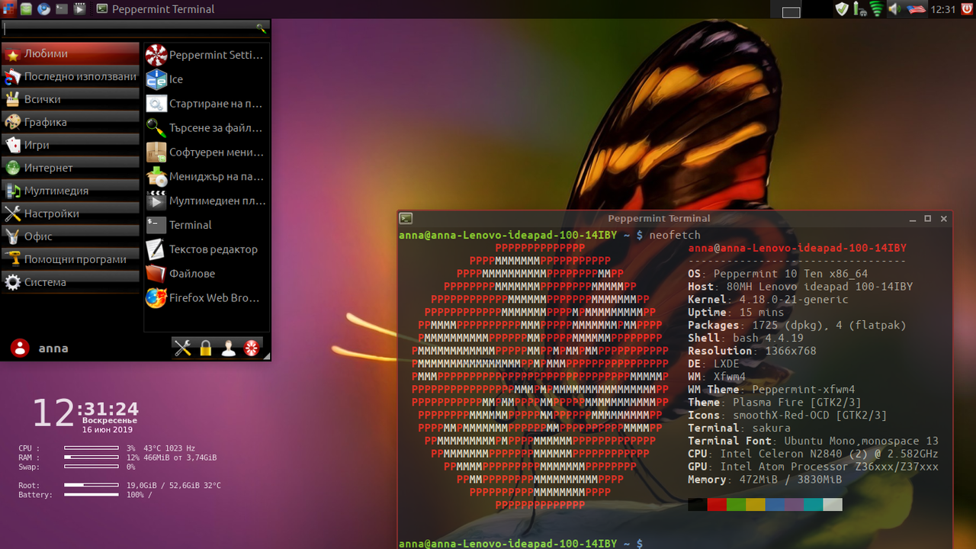Click the RAM usage line in Conky
976x549 pixels.
[x=117, y=457]
